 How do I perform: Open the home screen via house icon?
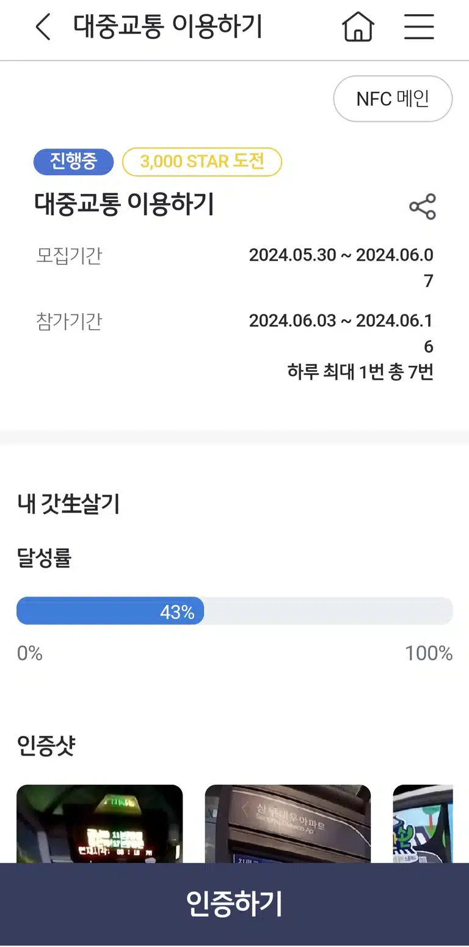pos(358,27)
